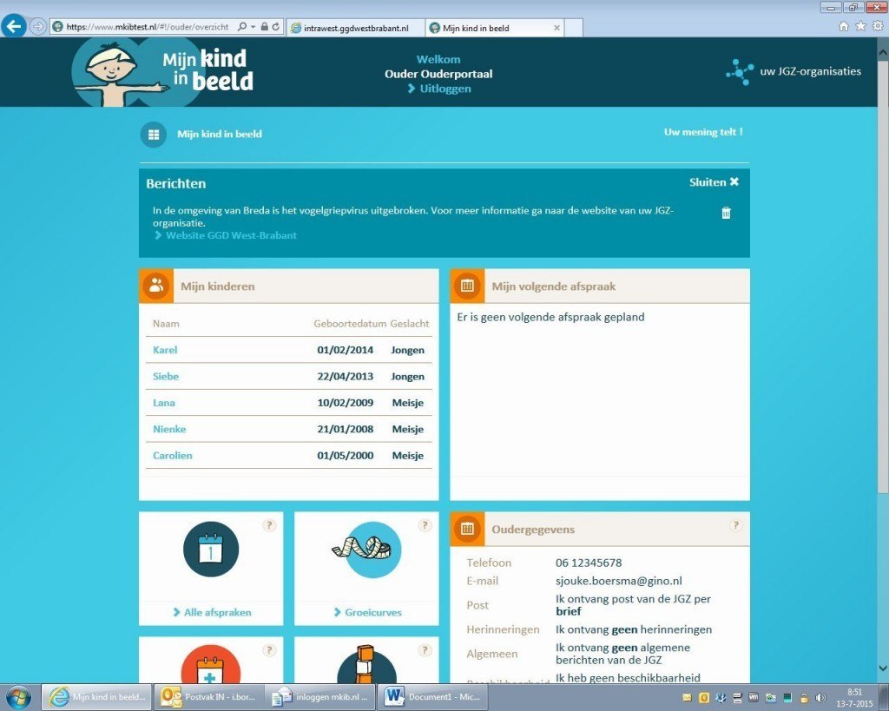Click the refresh icon in address bar
Screen dimensions: 889x711
pyautogui.click(x=276, y=27)
